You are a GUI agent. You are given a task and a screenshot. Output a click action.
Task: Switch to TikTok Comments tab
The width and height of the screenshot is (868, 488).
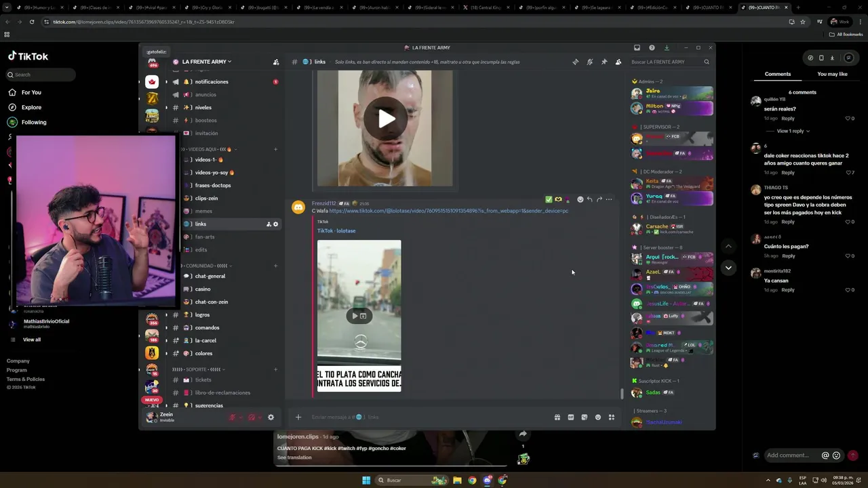778,74
